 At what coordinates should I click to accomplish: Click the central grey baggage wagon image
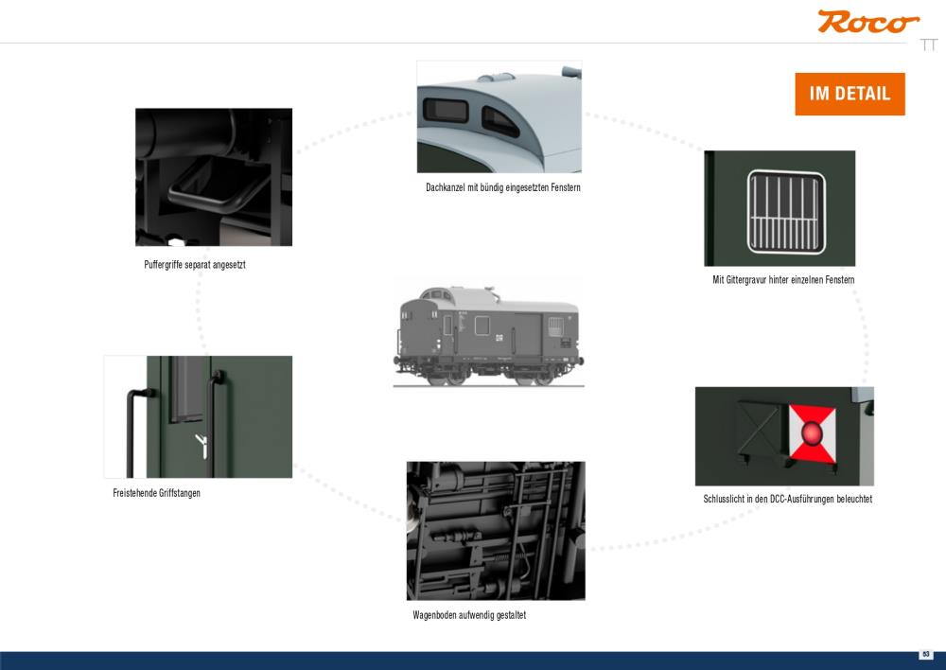(x=488, y=334)
